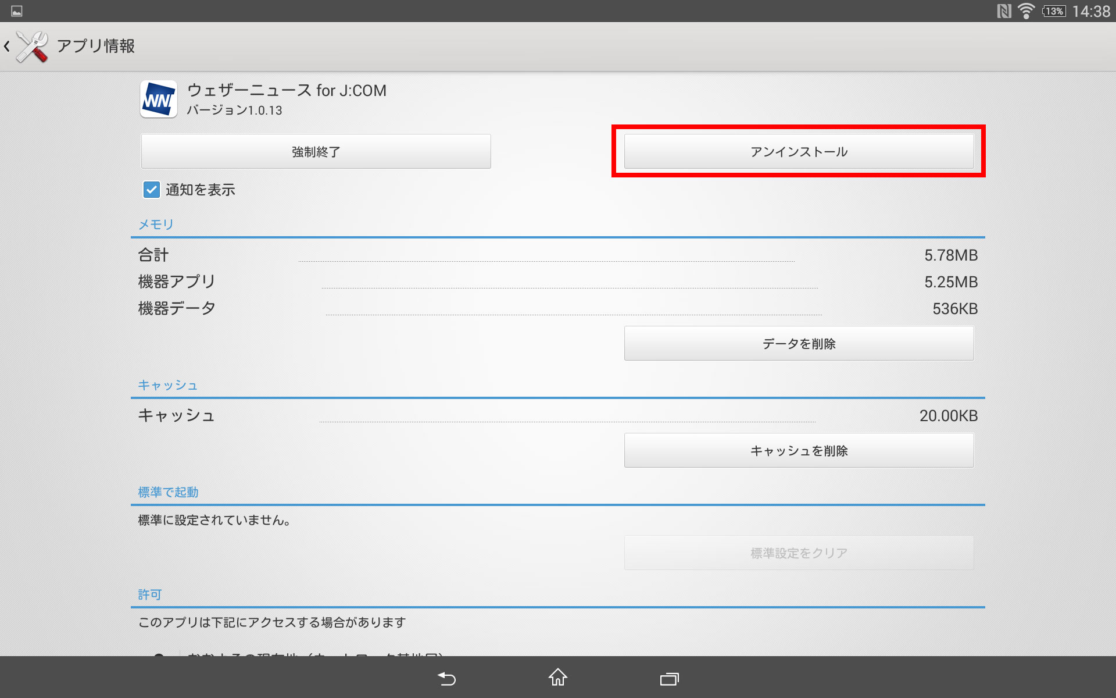Tap the アンインストール button
This screenshot has width=1116, height=698.
799,151
